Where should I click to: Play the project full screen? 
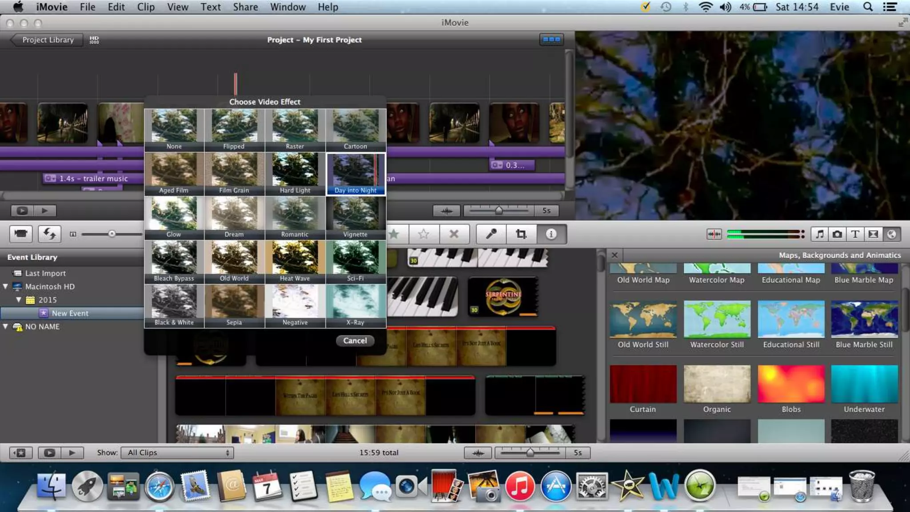pyautogui.click(x=22, y=211)
